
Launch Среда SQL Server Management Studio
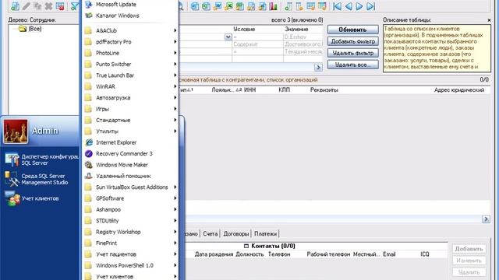(37, 179)
